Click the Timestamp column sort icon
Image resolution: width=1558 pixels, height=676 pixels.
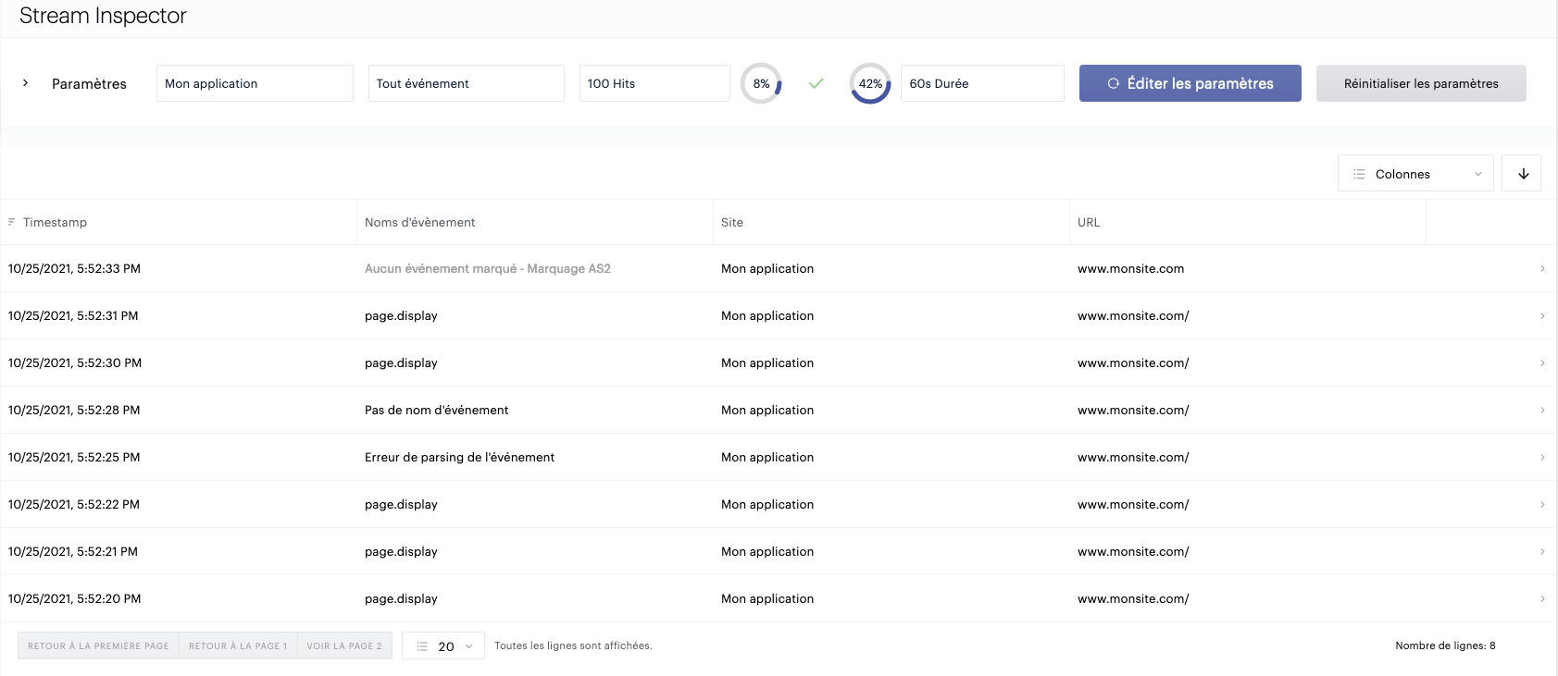[12, 222]
